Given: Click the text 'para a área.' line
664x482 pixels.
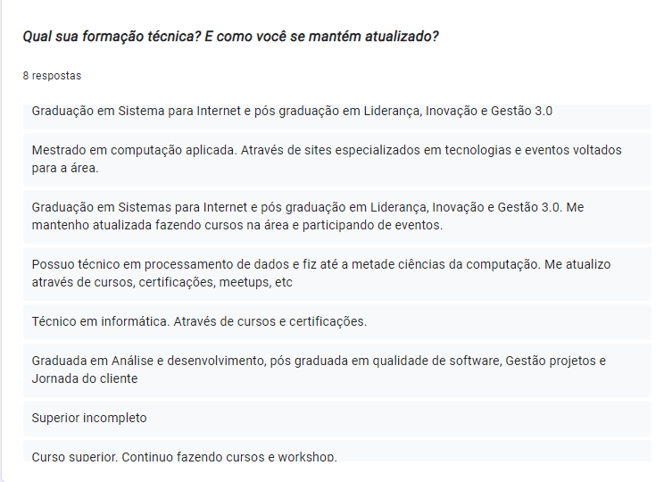Looking at the screenshot, I should coord(65,169).
